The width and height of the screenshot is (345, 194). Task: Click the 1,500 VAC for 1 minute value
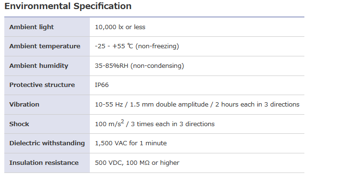131,143
